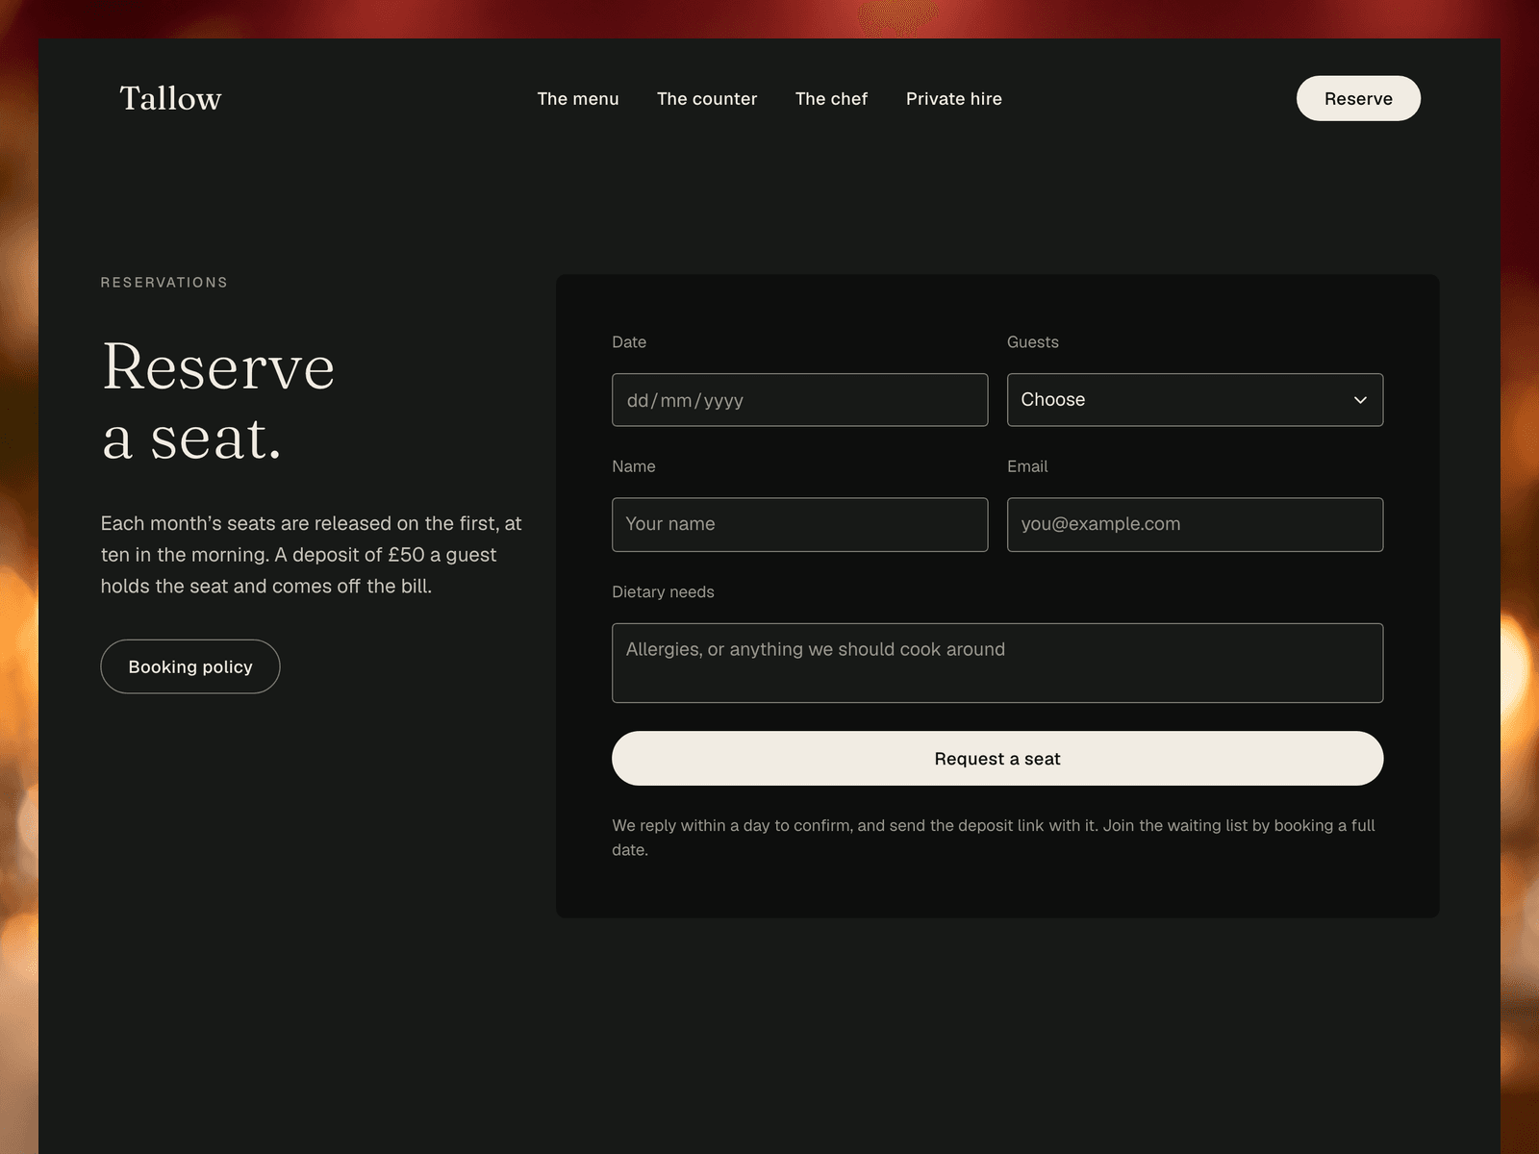Click the you@example.com email field
Screen dimensions: 1539x1154
point(1195,524)
